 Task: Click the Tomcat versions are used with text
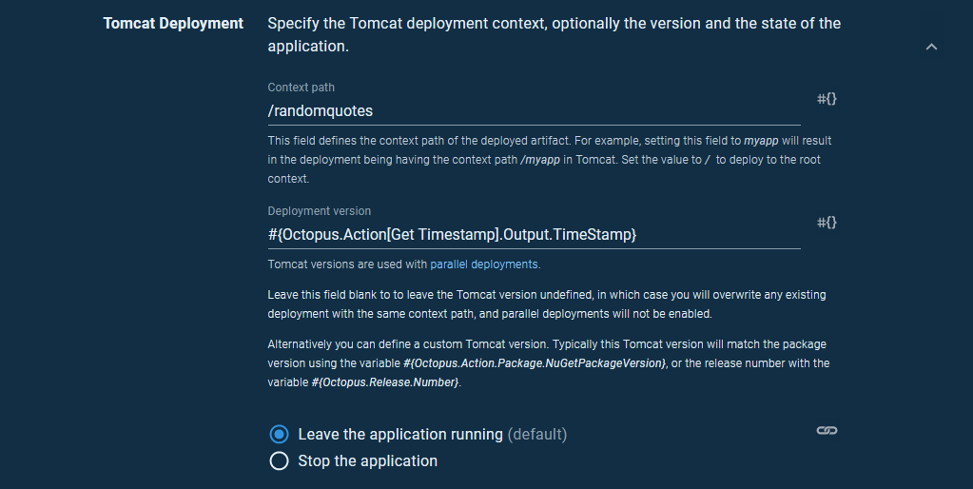[x=347, y=264]
